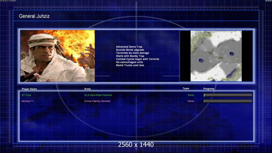This screenshot has width=272, height=153.
Task: Click the General Juhziz portrait image
Action: pos(57,56)
